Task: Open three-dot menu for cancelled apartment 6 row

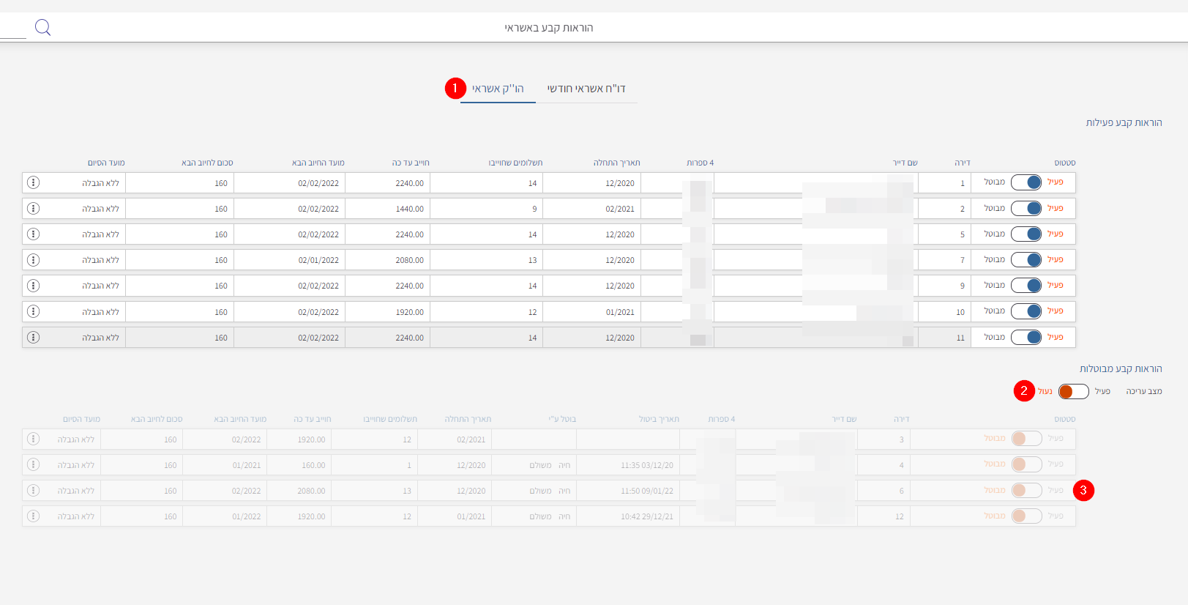Action: 33,491
